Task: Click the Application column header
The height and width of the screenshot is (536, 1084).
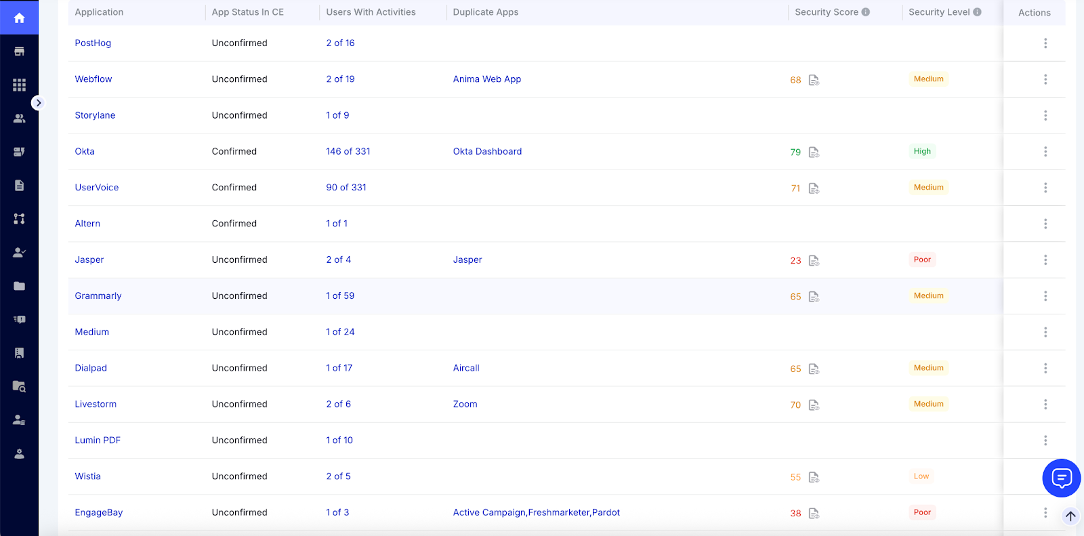Action: (x=99, y=12)
